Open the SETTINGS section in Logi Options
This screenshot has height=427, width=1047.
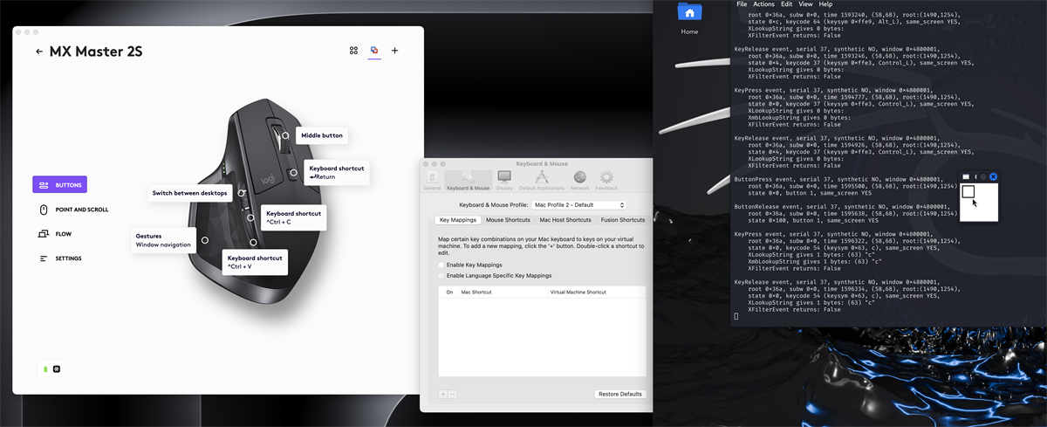[60, 258]
